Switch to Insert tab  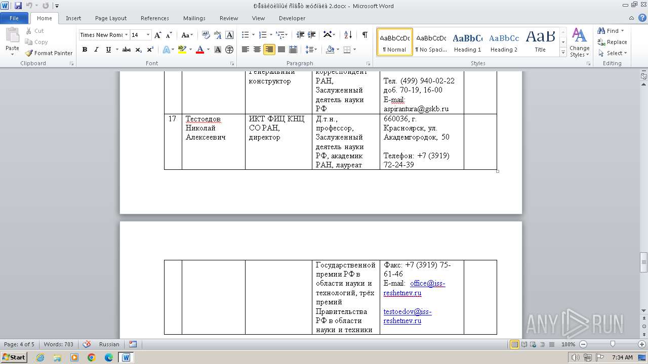73,18
